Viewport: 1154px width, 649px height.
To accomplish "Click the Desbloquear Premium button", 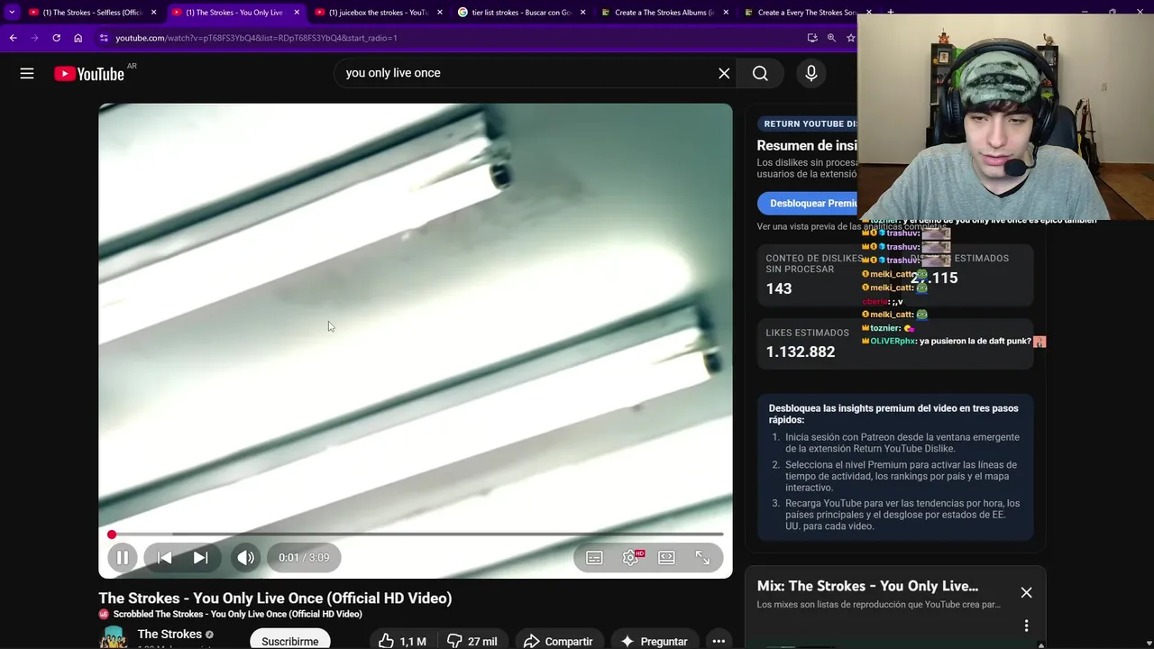I will pyautogui.click(x=809, y=204).
